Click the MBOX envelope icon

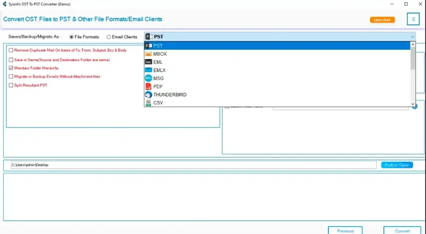[148, 54]
